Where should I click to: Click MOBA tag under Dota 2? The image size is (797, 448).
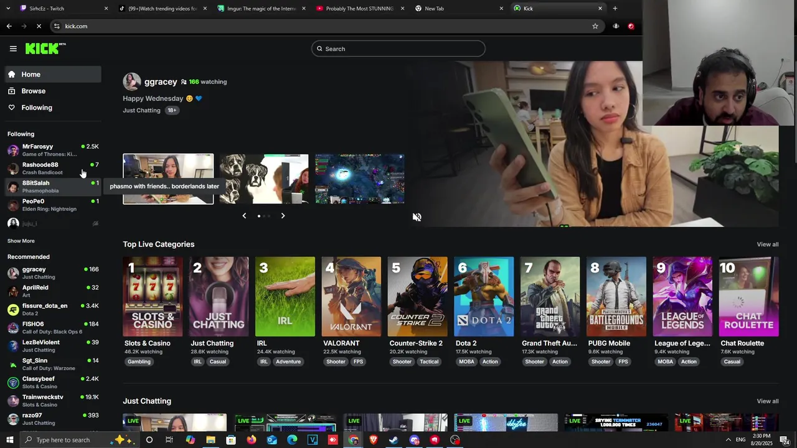point(466,362)
